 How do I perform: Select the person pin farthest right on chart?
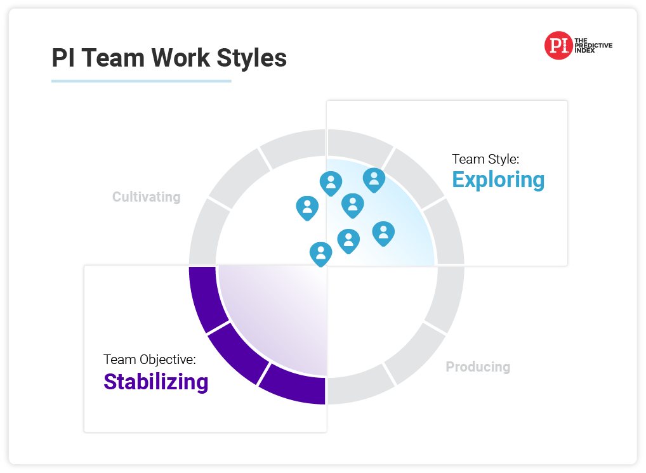[x=383, y=234]
